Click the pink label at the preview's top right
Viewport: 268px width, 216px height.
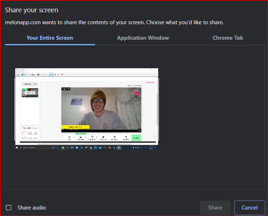point(150,82)
